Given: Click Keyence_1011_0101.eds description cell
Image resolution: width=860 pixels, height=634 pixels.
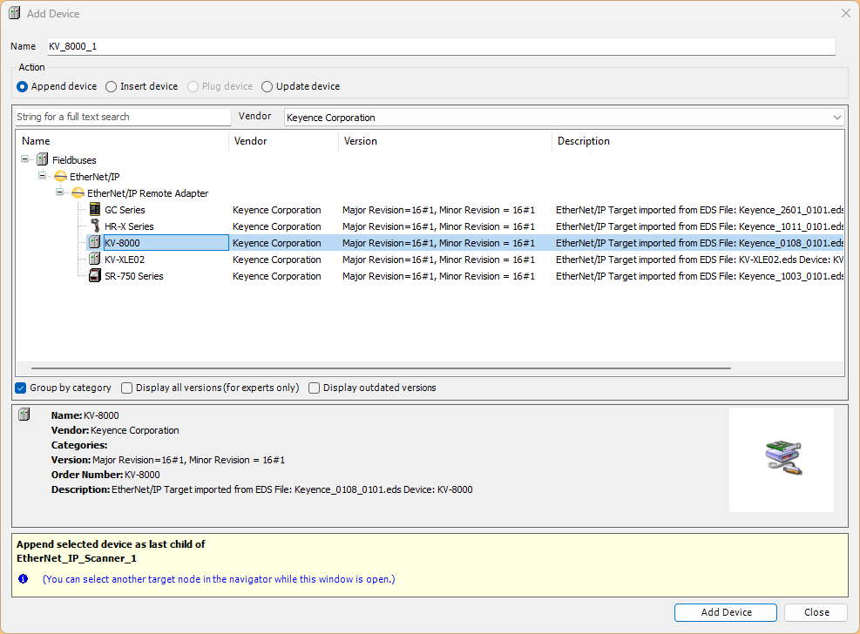Looking at the screenshot, I should click(700, 226).
